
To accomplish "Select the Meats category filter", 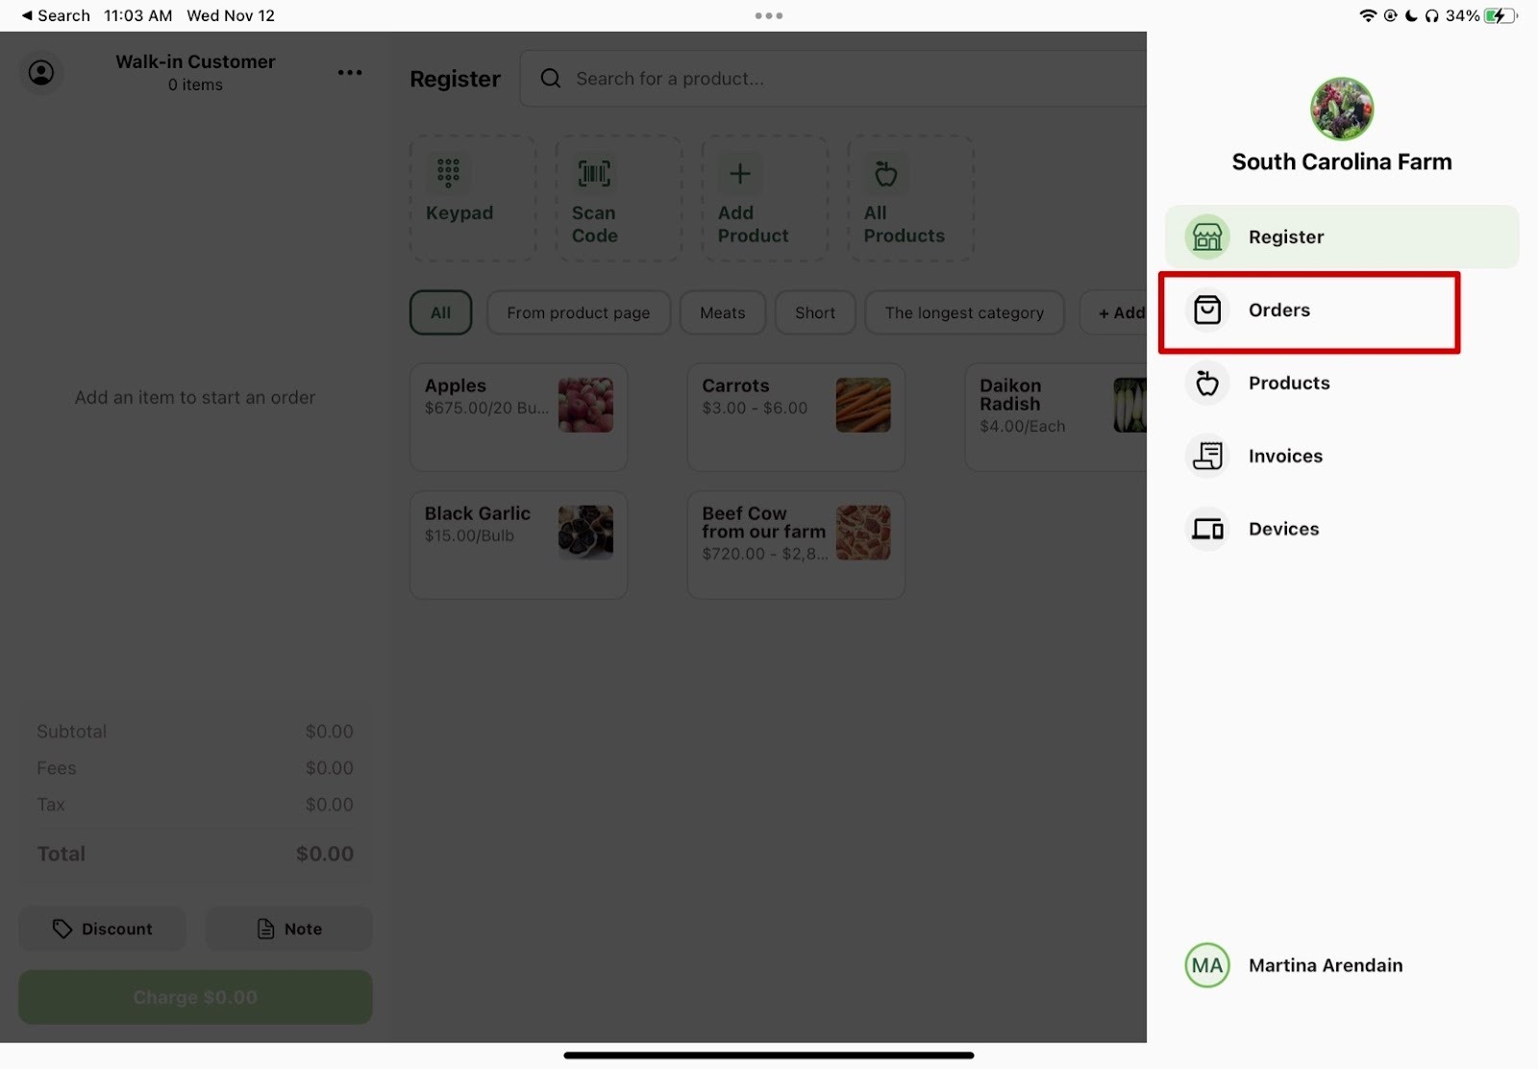I will (722, 313).
